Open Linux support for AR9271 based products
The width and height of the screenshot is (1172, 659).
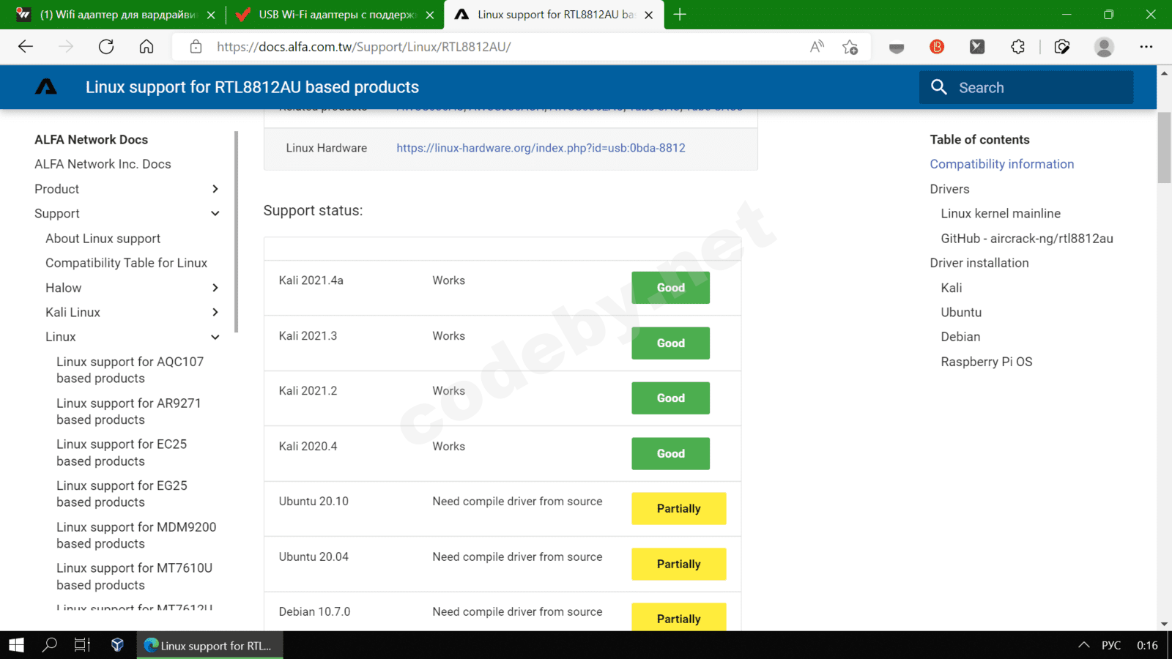coord(129,412)
